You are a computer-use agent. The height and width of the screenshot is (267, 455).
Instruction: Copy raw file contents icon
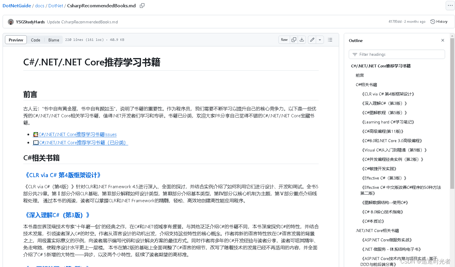click(294, 39)
